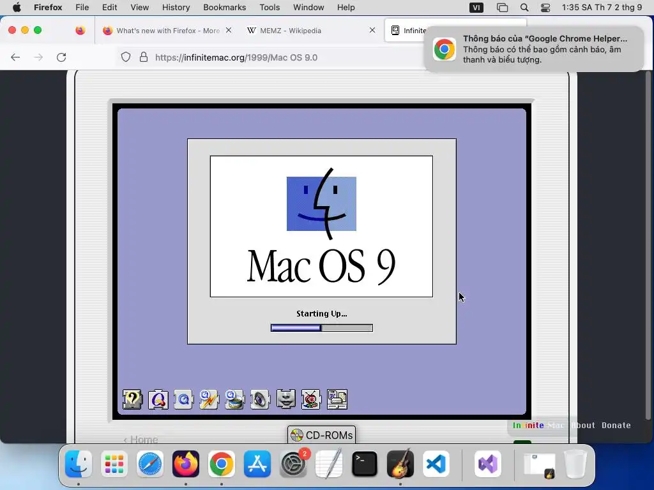Open the Firefox app menu
654x490 pixels.
click(x=48, y=8)
